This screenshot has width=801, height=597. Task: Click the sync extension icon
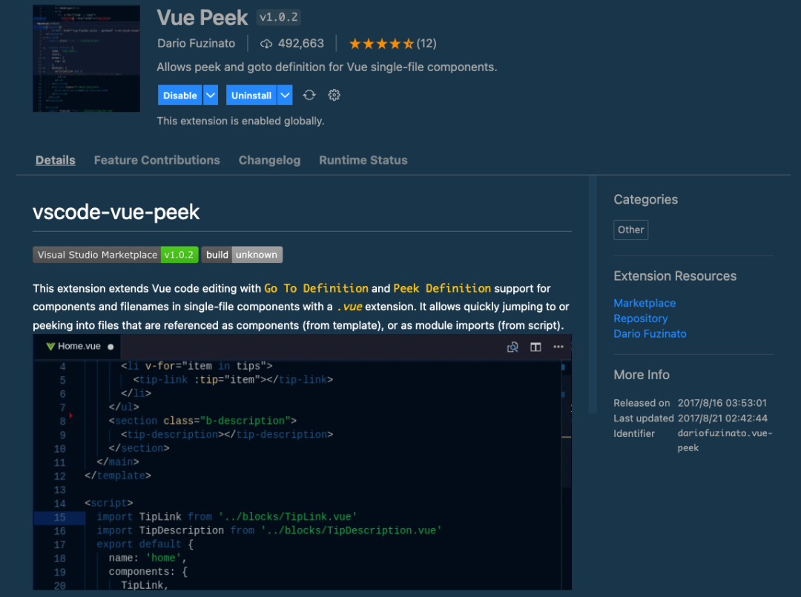coord(309,95)
